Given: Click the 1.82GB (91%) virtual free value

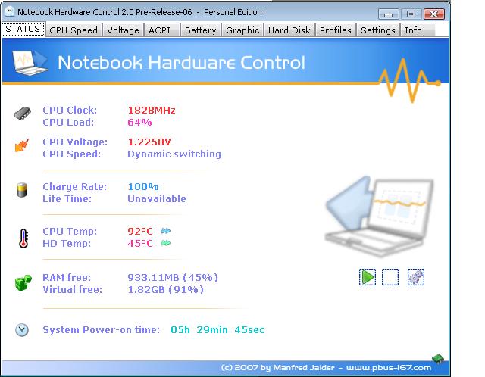Looking at the screenshot, I should tap(165, 289).
